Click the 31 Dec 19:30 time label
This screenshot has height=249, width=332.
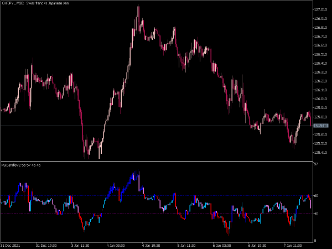tap(46, 245)
